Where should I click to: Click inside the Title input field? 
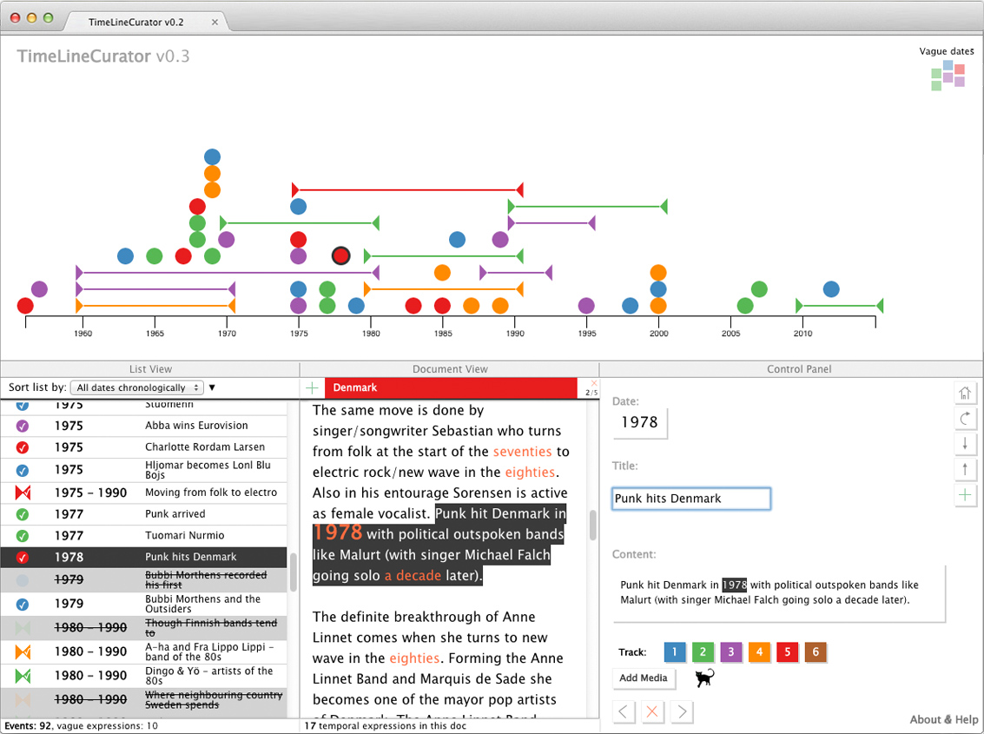coord(690,499)
